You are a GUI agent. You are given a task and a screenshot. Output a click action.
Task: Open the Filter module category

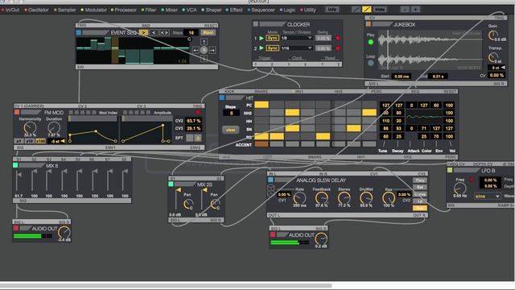(149, 10)
